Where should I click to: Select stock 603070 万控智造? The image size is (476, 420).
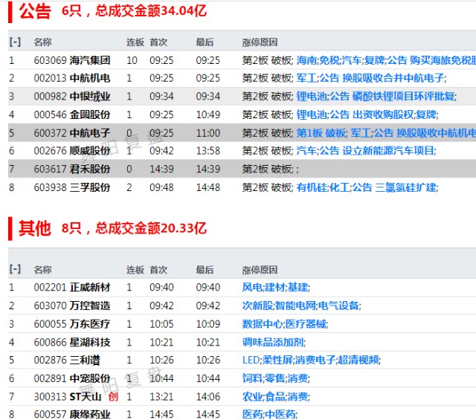click(72, 306)
